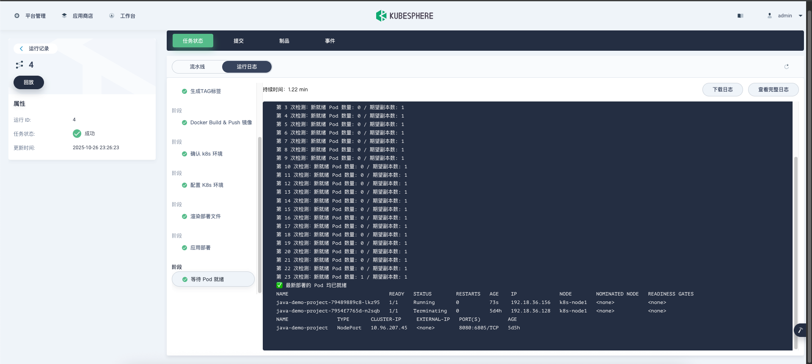Open the 提交 tab
Screen dimensions: 812x364
pos(239,41)
